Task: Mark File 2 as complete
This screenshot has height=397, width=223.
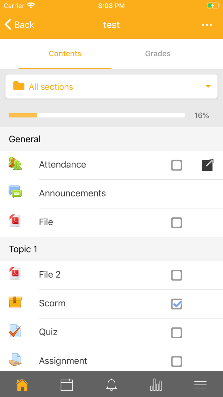Action: pos(176,275)
